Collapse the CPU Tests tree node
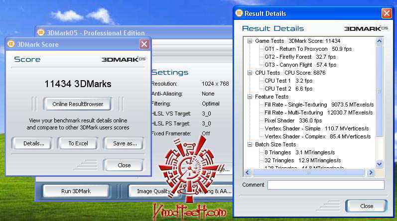 (250, 73)
